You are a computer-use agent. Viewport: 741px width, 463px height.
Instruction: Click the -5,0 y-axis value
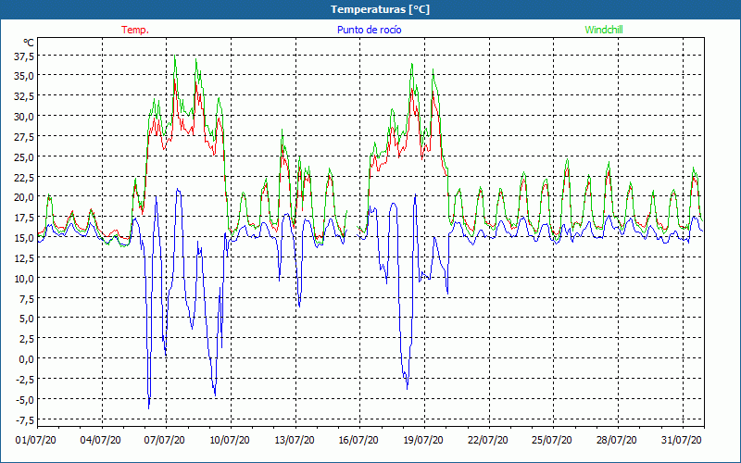pos(24,400)
